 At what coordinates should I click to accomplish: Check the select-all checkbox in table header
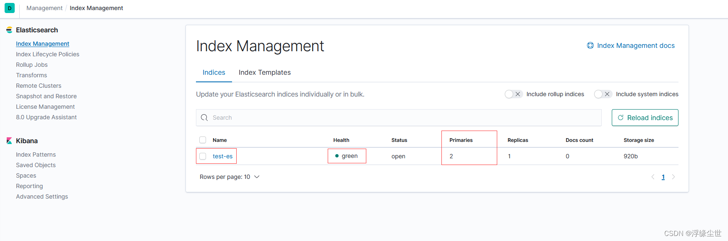(x=203, y=140)
